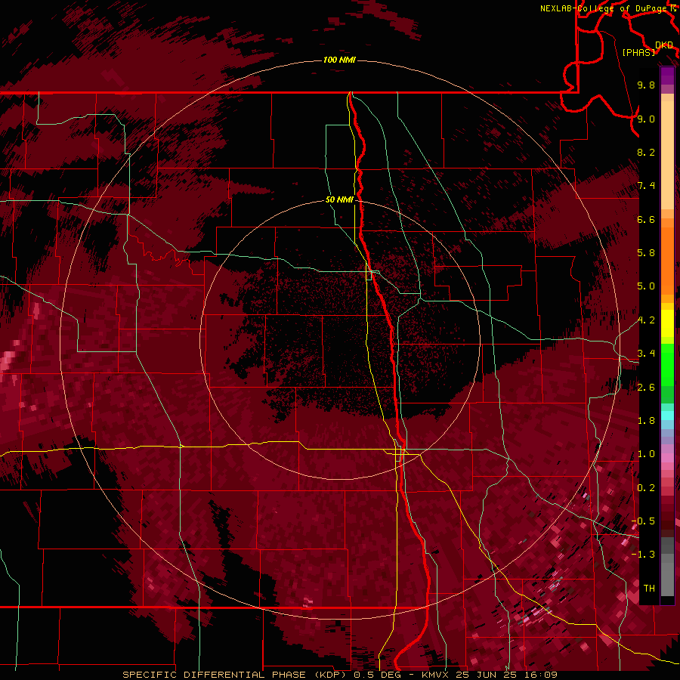Image resolution: width=680 pixels, height=680 pixels.
Task: Click the 0.2 legend value
Action: (x=646, y=488)
